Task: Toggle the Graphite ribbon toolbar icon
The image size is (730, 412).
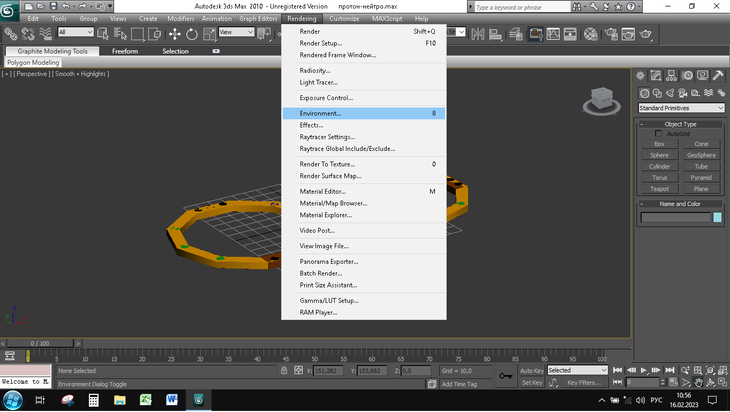Action: click(x=535, y=34)
